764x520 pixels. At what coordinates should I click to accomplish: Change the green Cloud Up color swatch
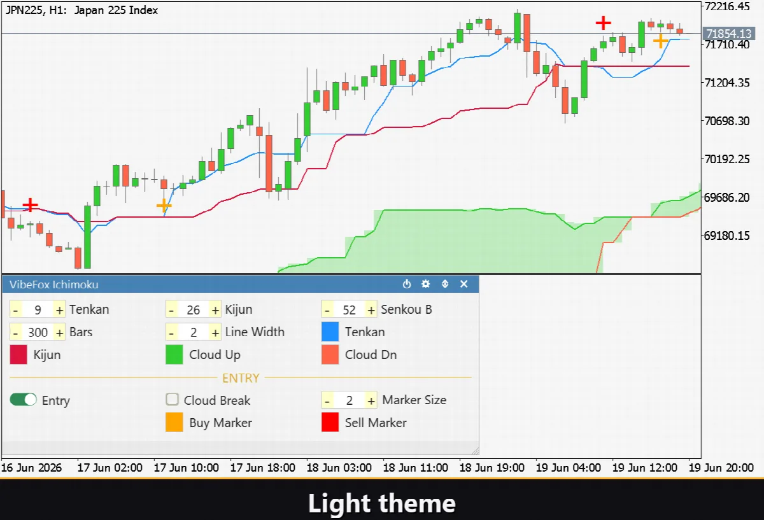click(x=174, y=355)
